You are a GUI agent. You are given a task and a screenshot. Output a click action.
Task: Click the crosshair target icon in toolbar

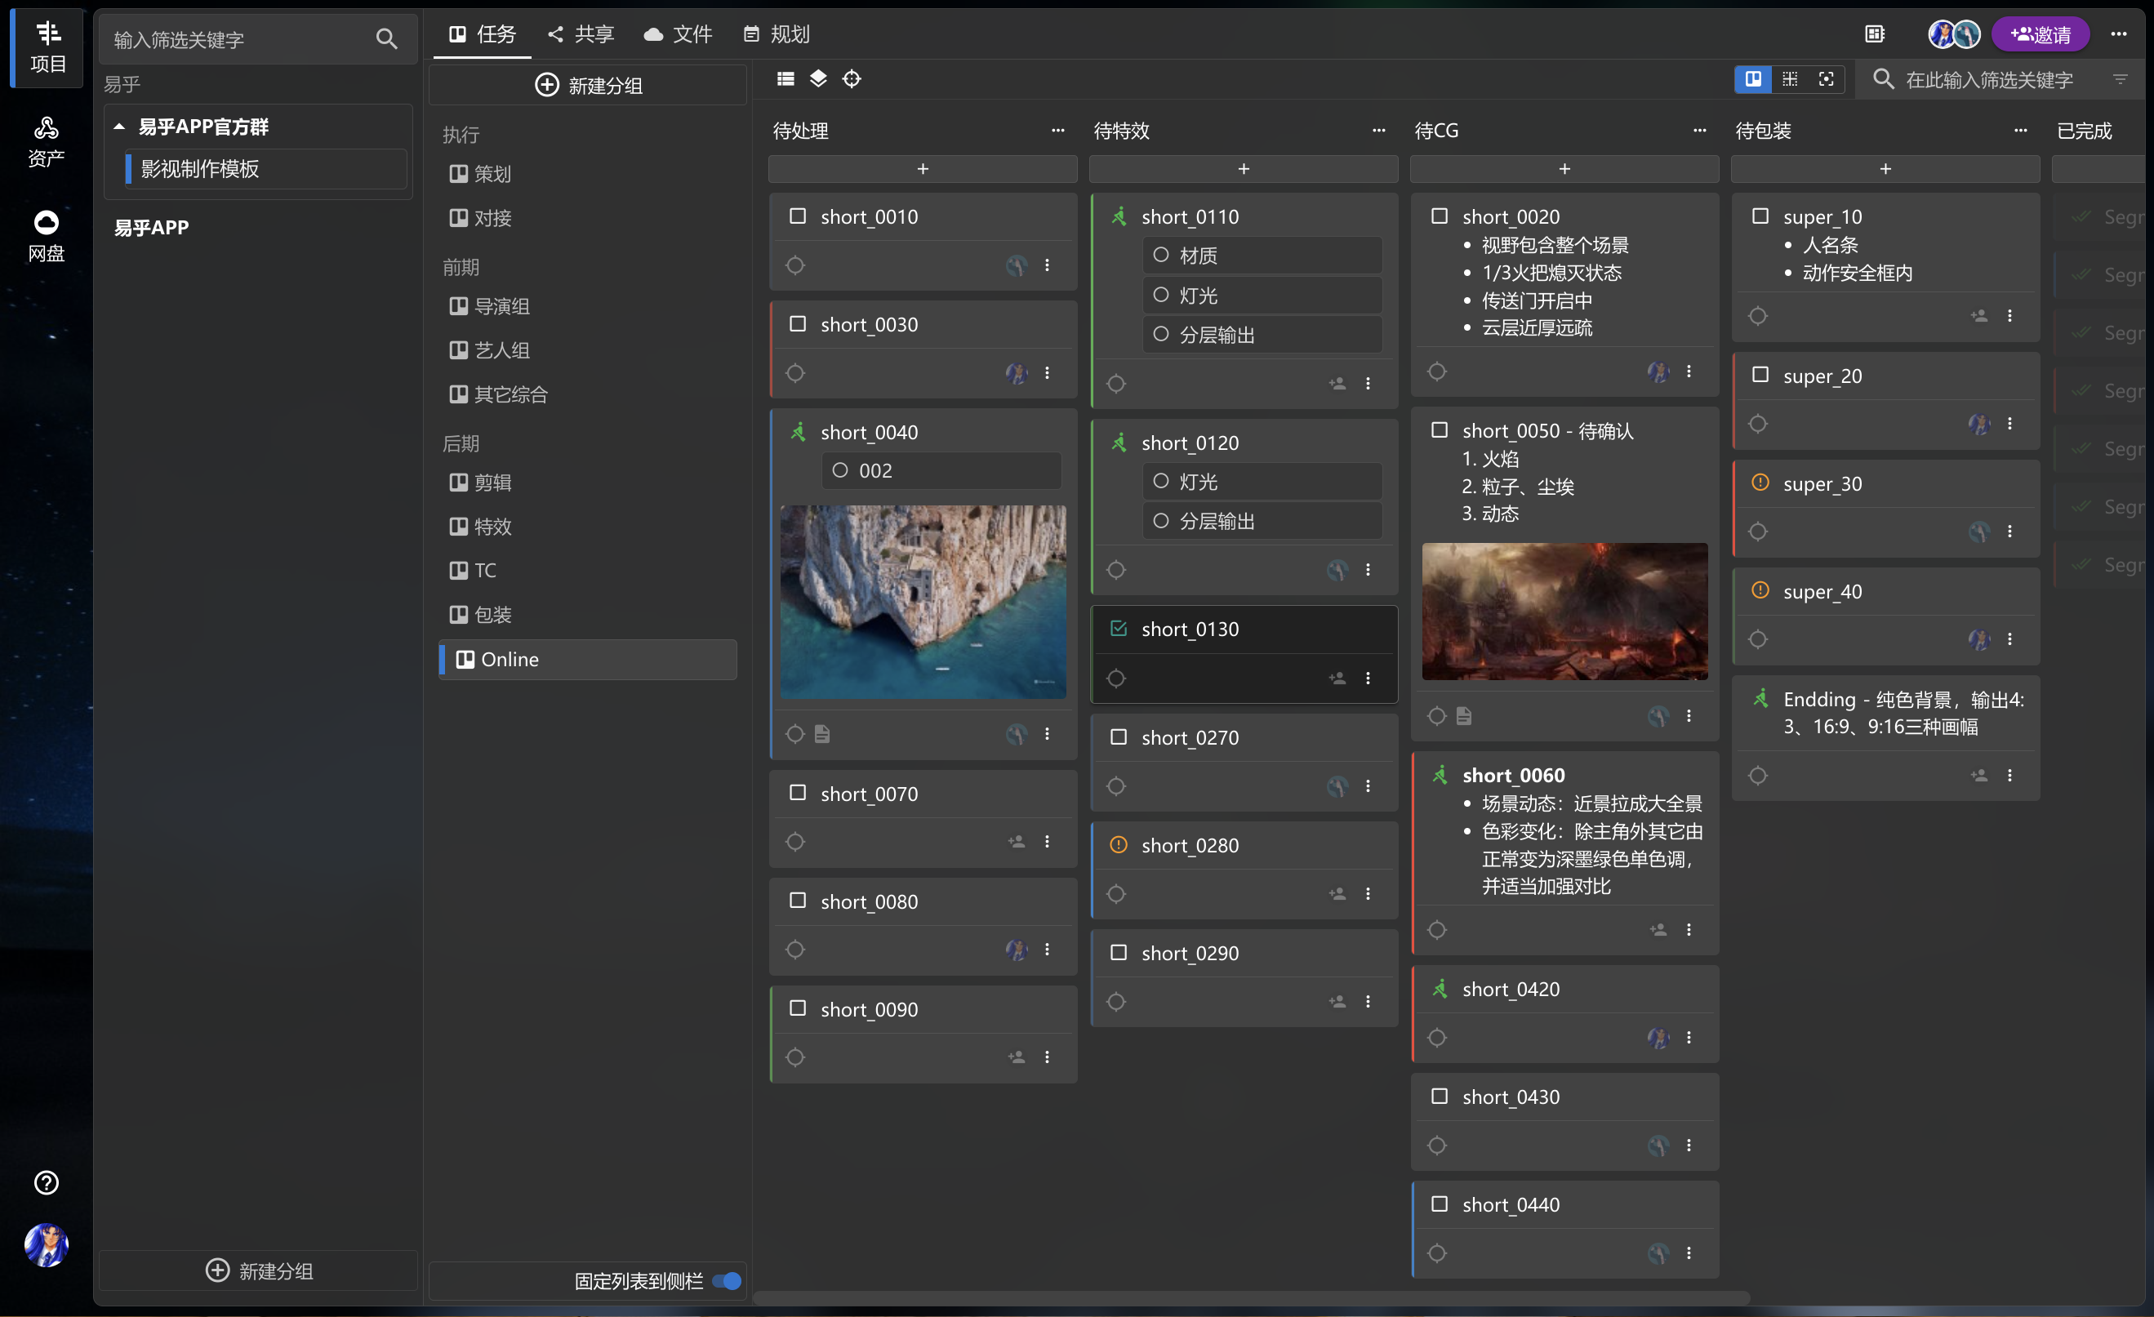tap(852, 78)
